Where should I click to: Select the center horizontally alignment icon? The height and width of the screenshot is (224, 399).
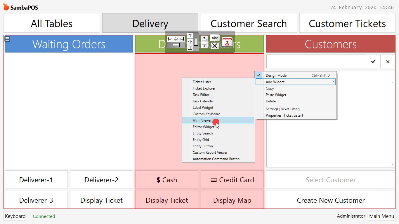176,39
